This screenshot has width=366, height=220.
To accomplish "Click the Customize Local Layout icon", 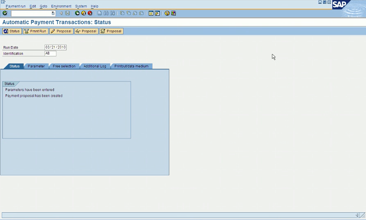I will 174,13.
